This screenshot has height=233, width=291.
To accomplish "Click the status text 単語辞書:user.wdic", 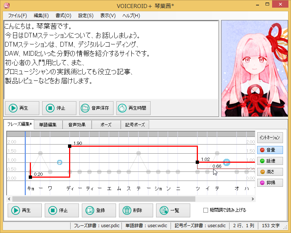I will [146, 226].
